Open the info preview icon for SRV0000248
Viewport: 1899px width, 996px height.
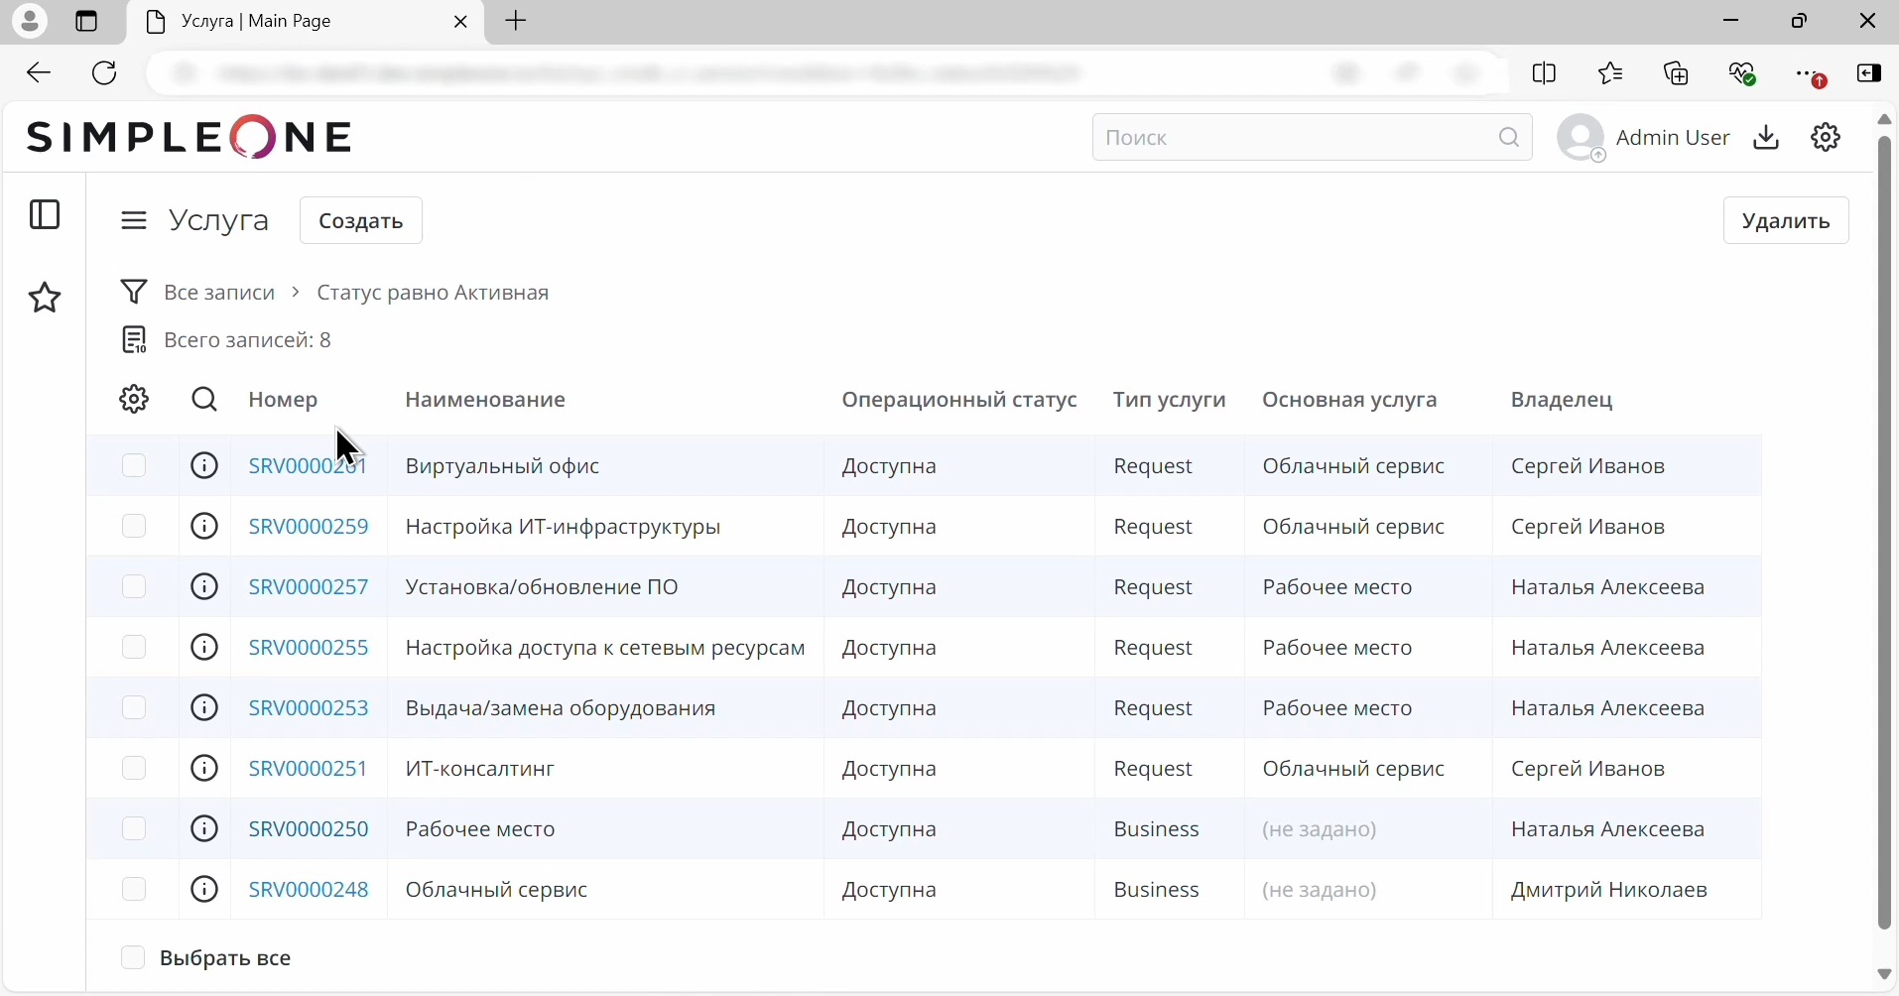(202, 889)
